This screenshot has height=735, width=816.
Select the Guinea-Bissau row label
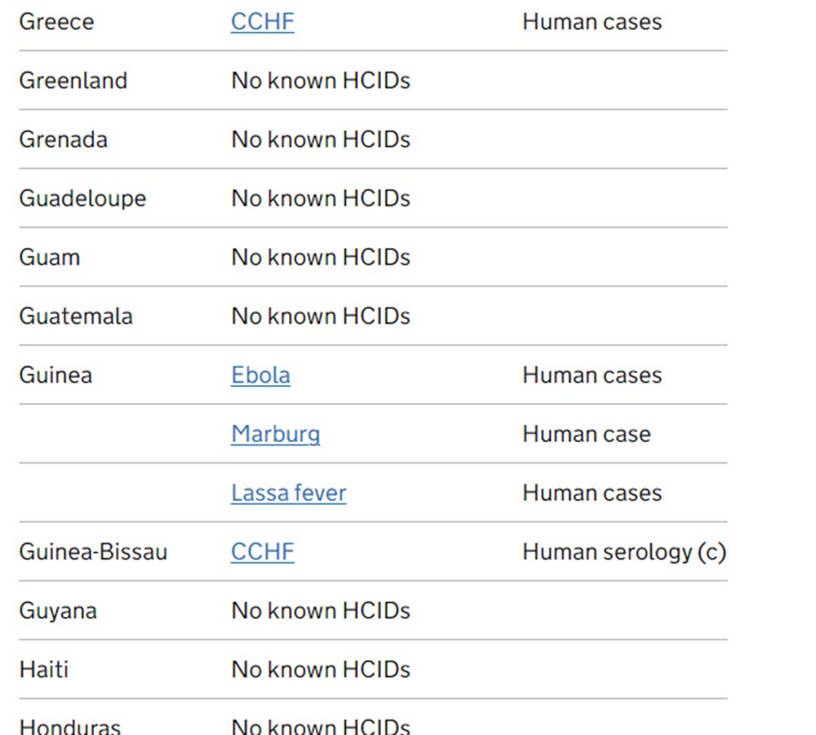pos(93,552)
